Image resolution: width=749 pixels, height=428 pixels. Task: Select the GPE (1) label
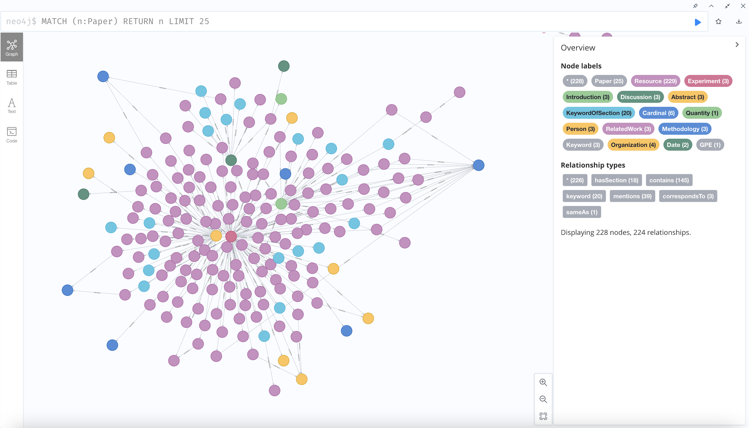tap(710, 145)
